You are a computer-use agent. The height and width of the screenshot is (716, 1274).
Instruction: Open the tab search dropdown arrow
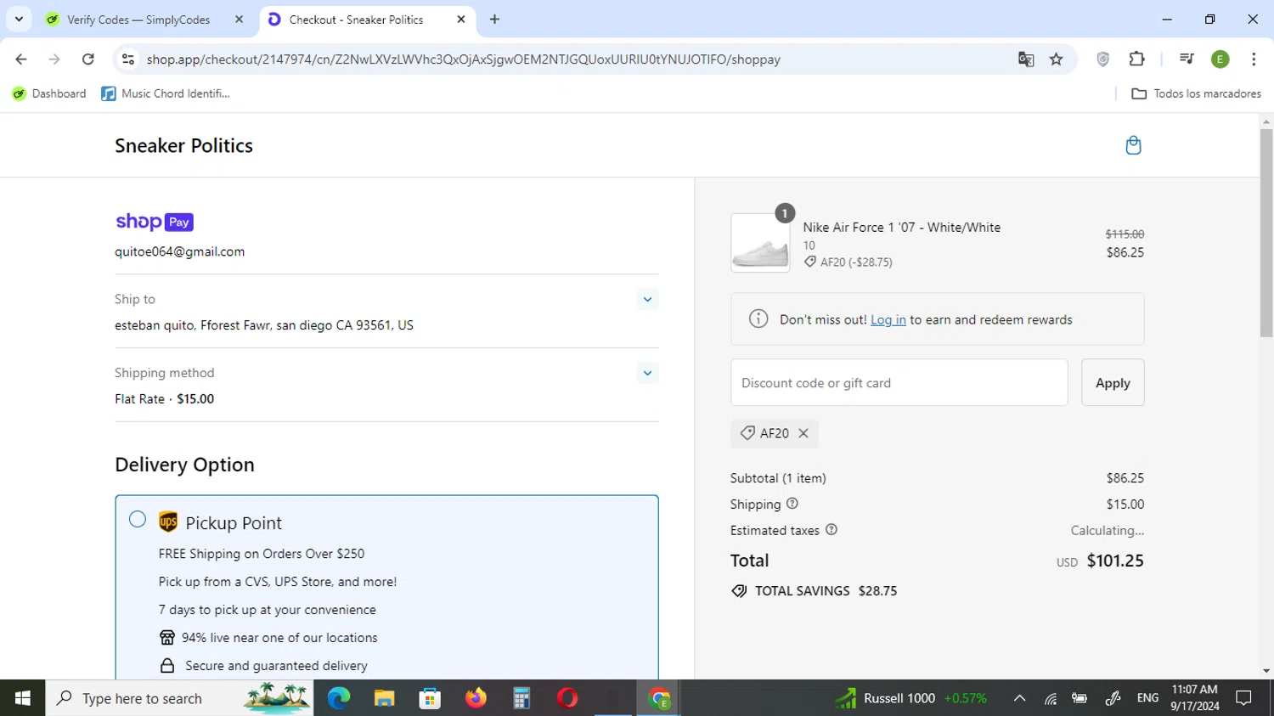[x=19, y=19]
